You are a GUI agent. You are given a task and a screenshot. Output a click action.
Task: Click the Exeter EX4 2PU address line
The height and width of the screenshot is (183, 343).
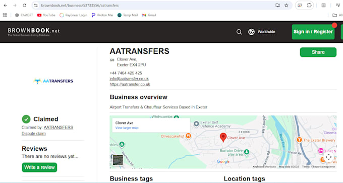[131, 65]
